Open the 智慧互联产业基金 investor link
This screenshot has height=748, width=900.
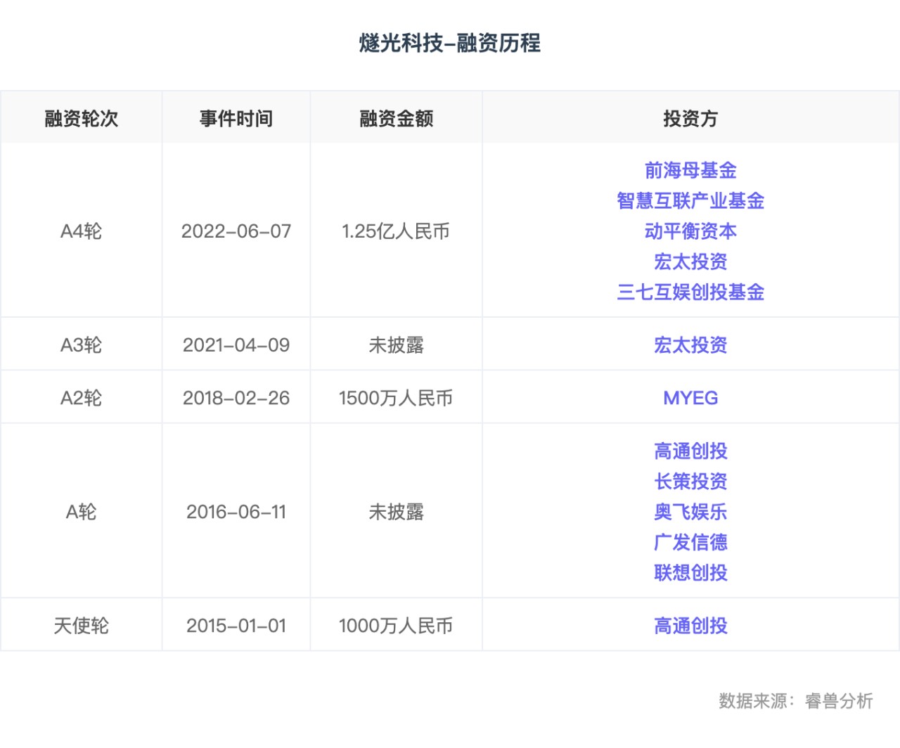690,201
